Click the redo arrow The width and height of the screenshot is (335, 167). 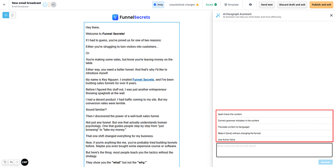click(17, 162)
